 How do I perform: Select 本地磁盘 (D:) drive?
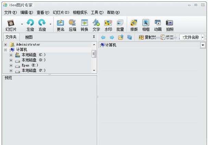pyautogui.click(x=34, y=60)
